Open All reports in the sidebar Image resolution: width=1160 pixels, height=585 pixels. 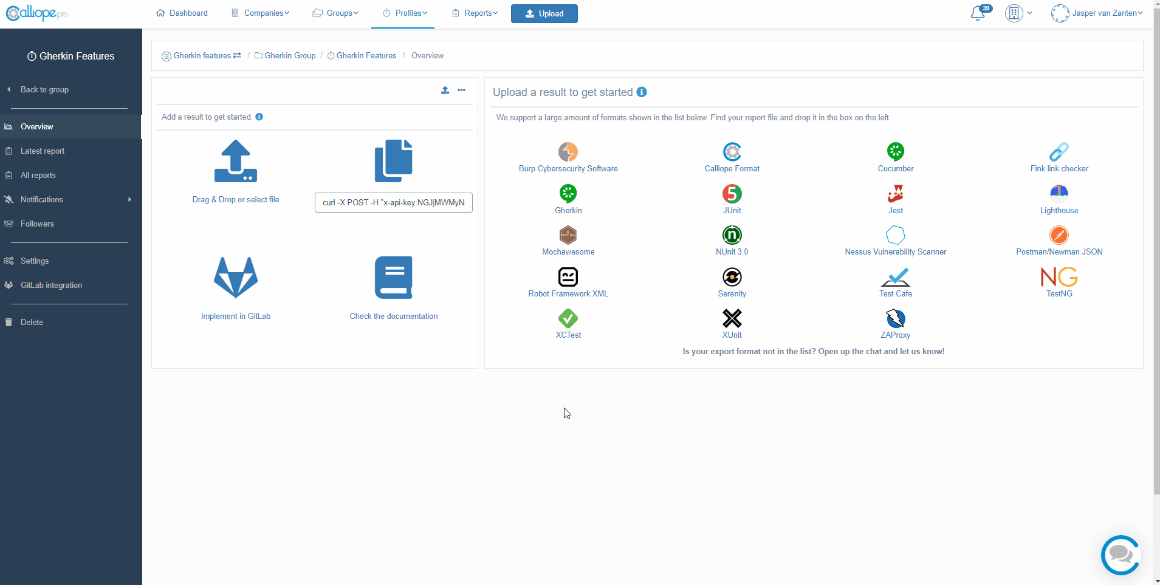click(x=70, y=175)
